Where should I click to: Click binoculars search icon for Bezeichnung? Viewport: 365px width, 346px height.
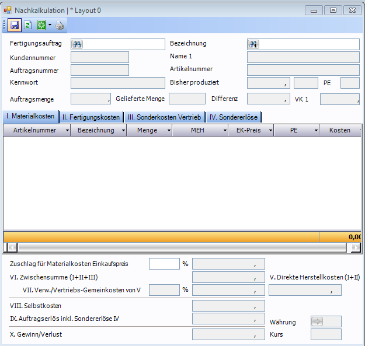pyautogui.click(x=253, y=44)
